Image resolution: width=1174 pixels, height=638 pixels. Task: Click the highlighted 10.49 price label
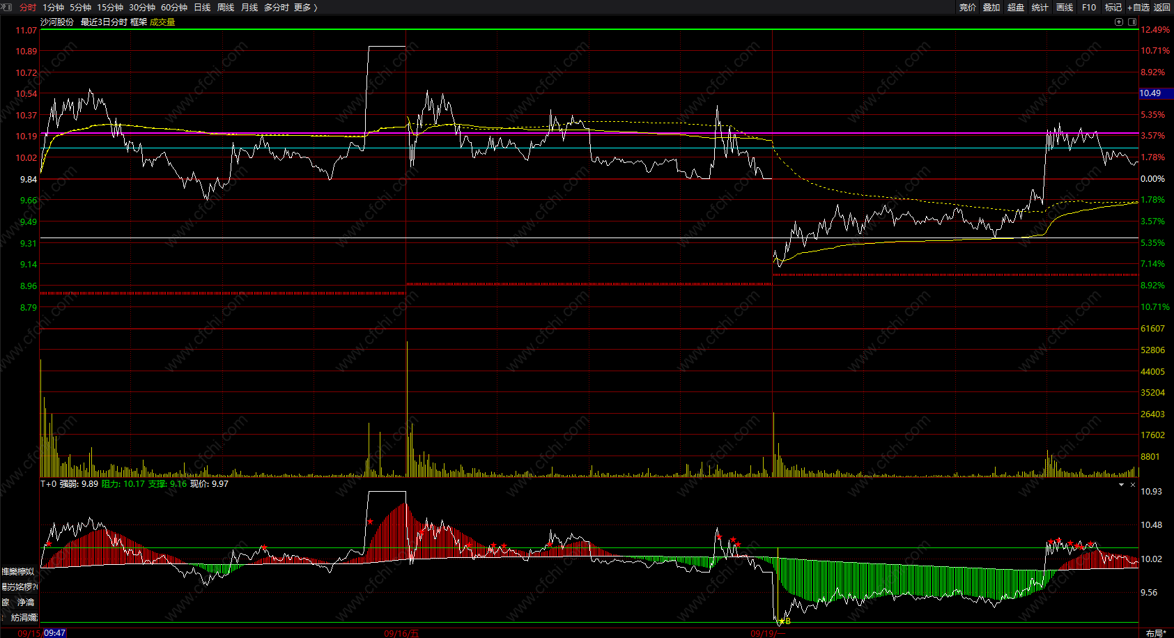pos(1156,93)
